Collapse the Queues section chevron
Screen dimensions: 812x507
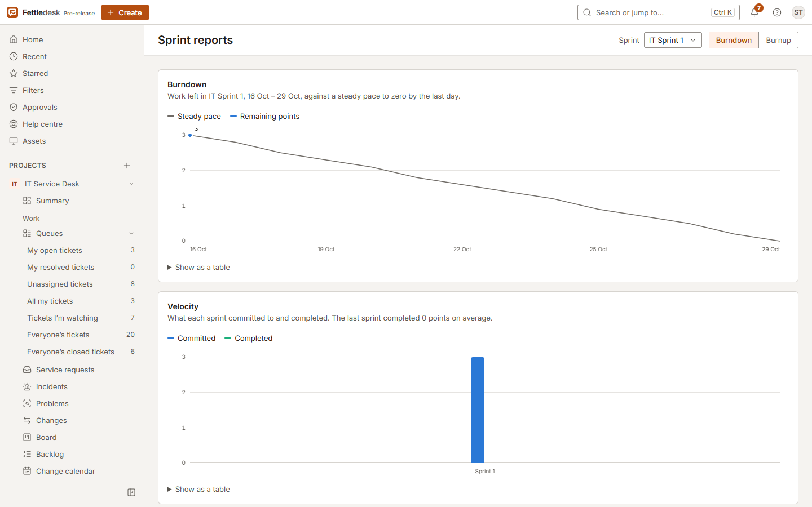131,233
